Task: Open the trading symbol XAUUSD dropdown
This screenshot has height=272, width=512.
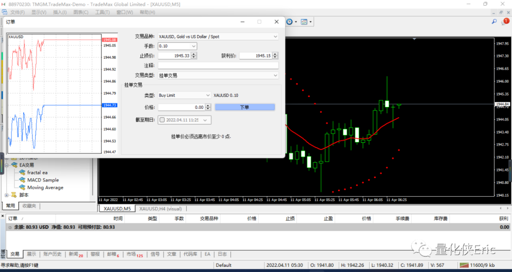Action: coord(218,36)
